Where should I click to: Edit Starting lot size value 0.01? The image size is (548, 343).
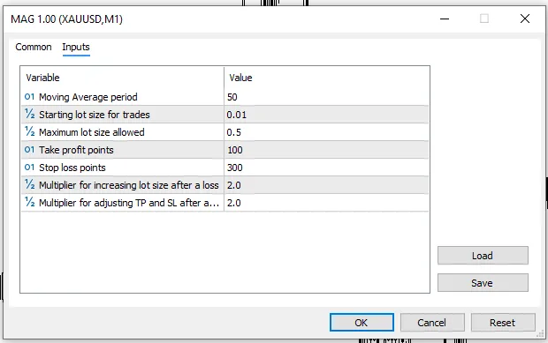326,115
